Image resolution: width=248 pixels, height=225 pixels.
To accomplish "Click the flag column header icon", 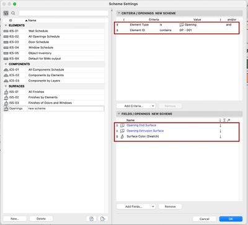I will tap(229, 120).
